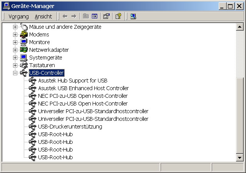Collapse the USB-Controller node
Viewport: 246px width, 173px height.
[15, 73]
